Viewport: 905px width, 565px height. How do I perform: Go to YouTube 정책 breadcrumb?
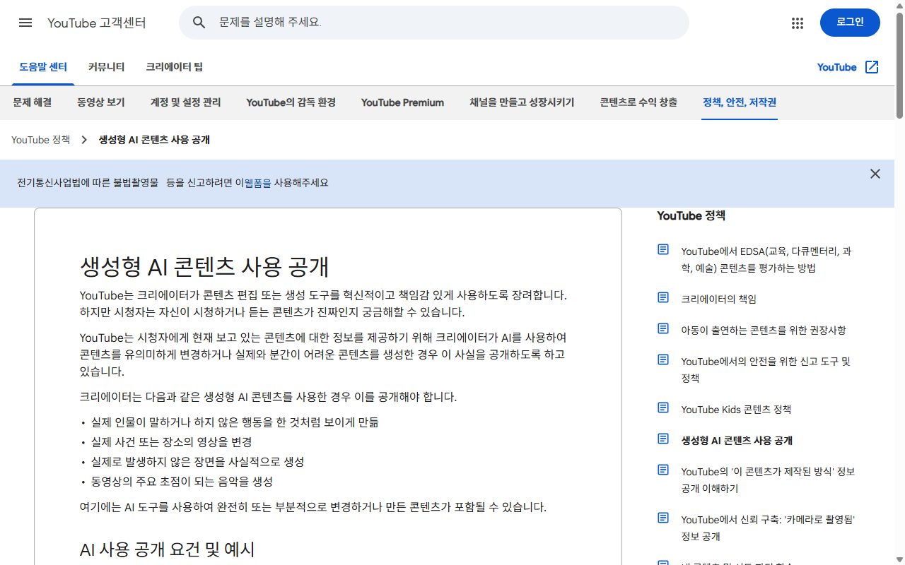click(x=40, y=140)
